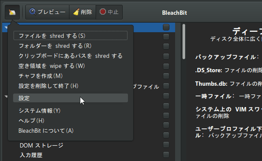The width and height of the screenshot is (262, 161).
Task: Open the BleachBit main menu button
Action: coord(12,12)
